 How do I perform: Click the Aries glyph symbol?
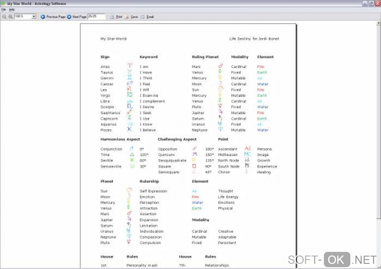[x=130, y=66]
